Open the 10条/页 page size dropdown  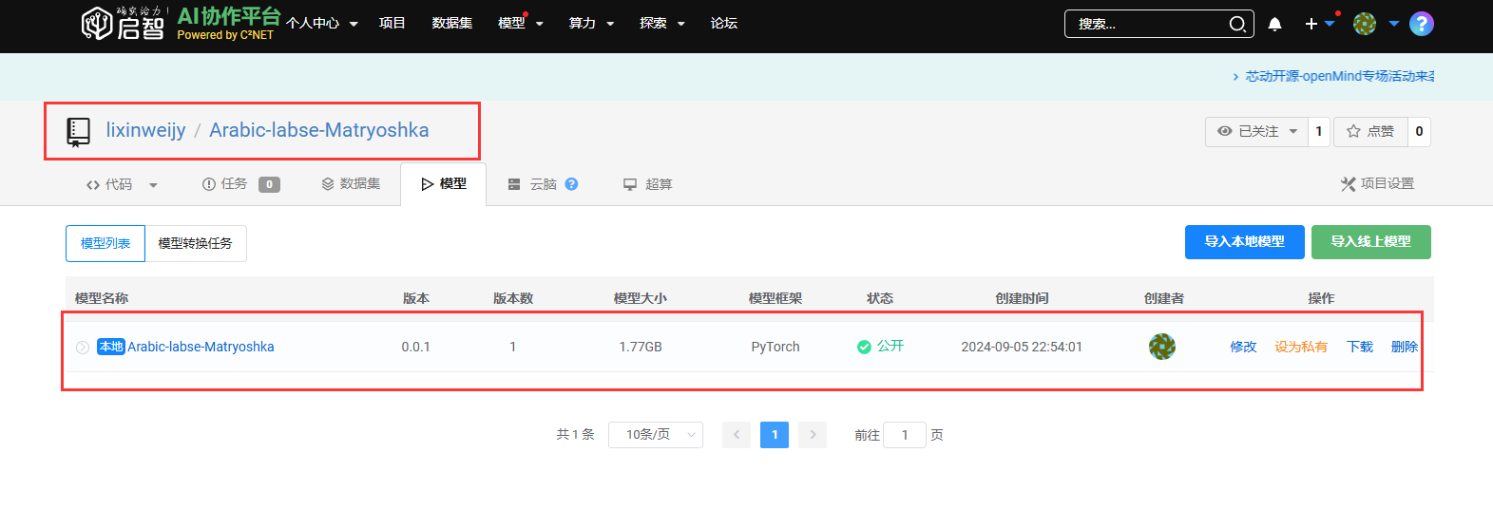point(655,435)
